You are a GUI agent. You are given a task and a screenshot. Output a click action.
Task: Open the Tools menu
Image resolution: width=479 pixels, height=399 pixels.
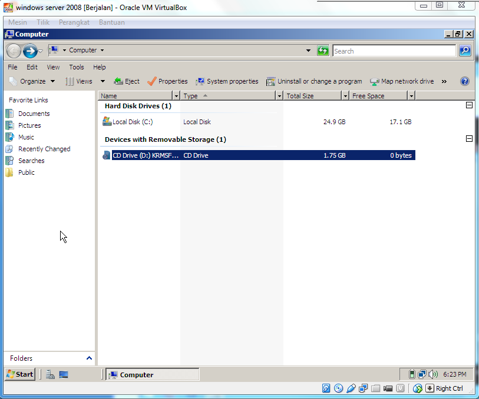point(77,67)
